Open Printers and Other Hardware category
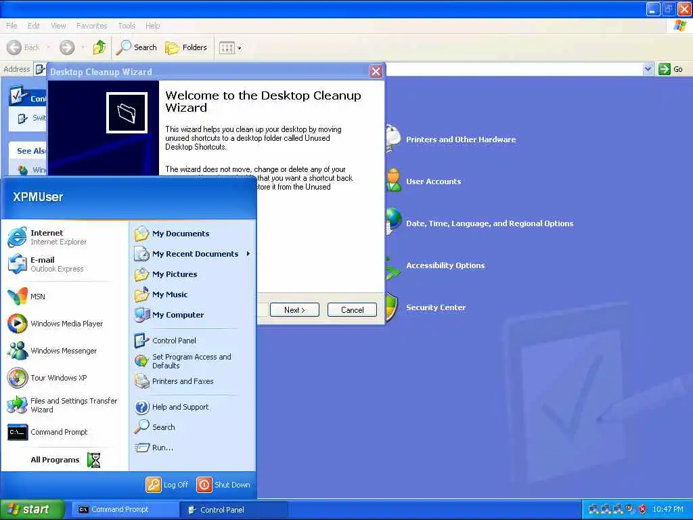This screenshot has height=520, width=693. 461,139
